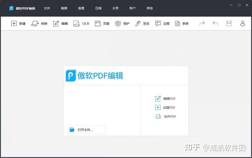Minimize the application window

pyautogui.click(x=231, y=5)
